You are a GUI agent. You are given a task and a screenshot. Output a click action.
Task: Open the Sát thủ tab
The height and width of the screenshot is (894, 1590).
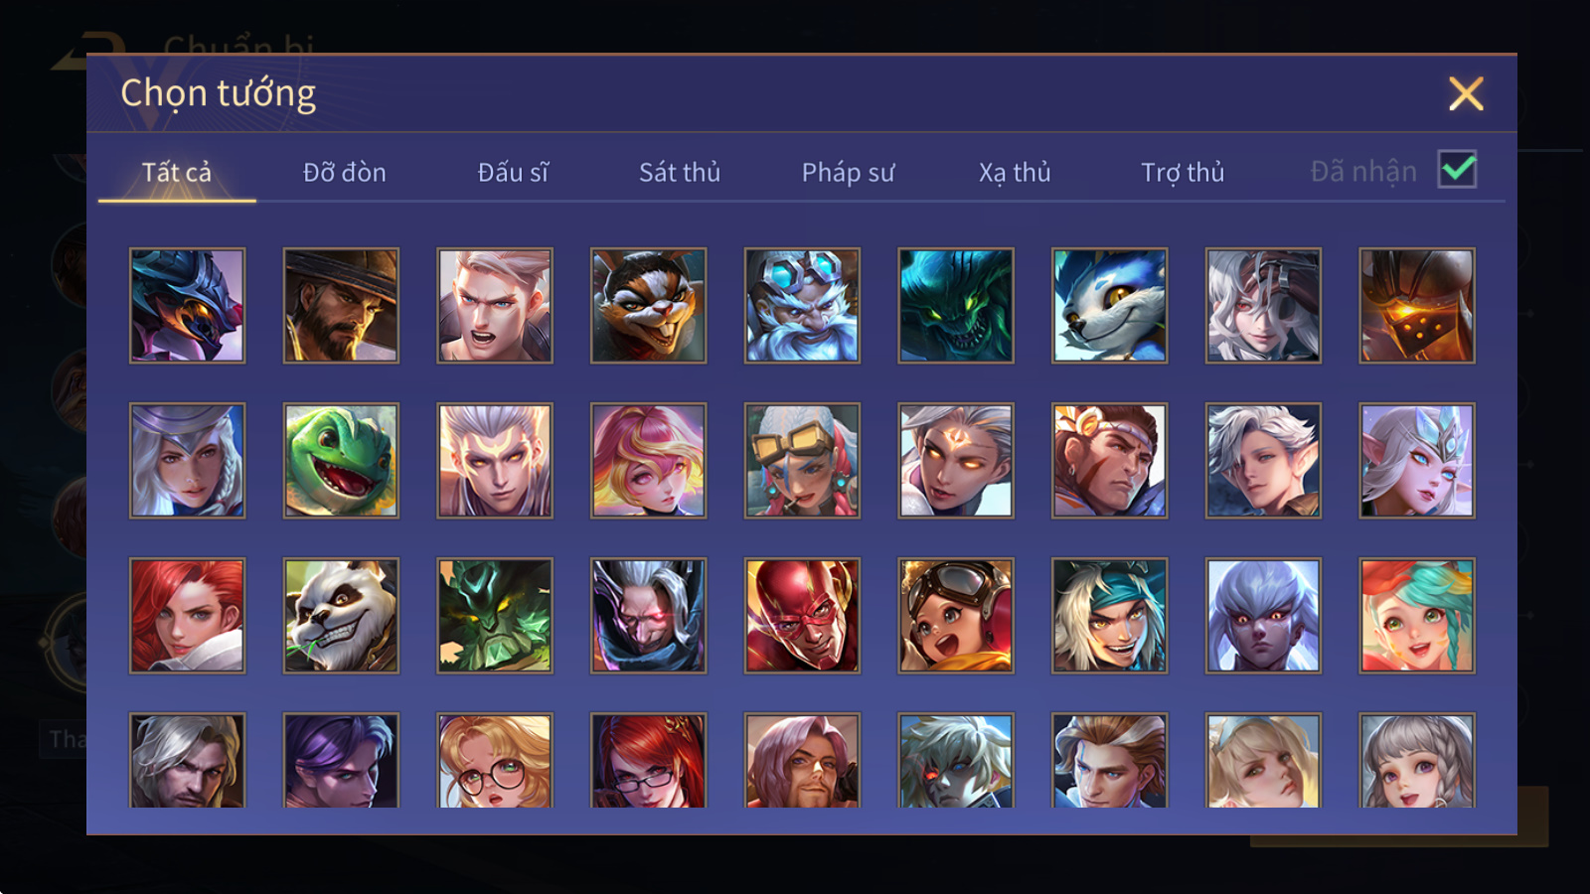click(680, 172)
